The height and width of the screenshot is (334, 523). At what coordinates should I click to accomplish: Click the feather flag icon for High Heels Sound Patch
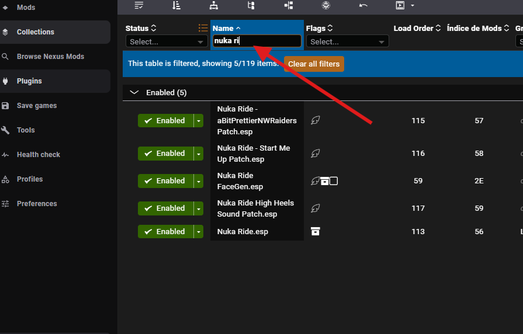(x=315, y=208)
